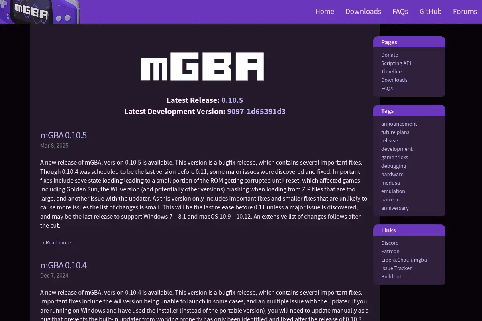Click the large mGBA wordmark image
The image size is (482, 321).
click(x=202, y=66)
